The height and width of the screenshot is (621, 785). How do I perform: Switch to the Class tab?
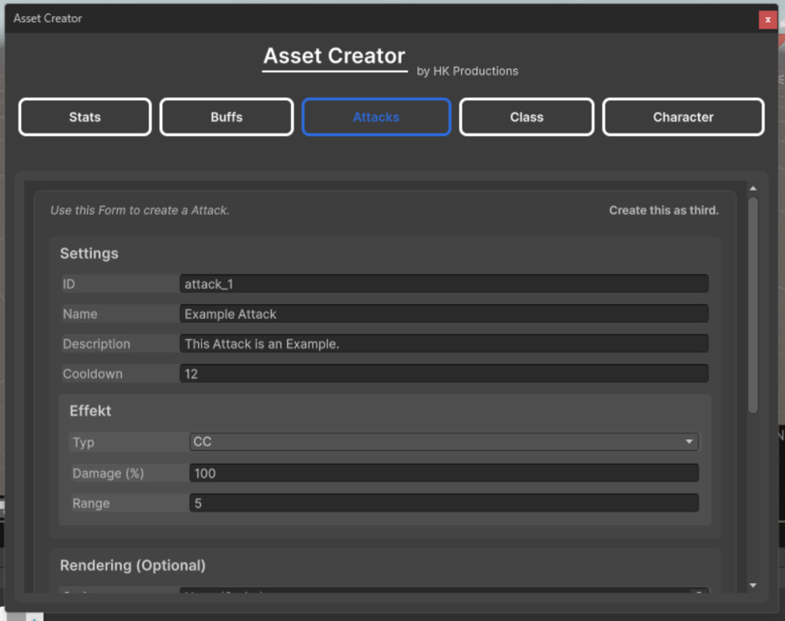526,116
